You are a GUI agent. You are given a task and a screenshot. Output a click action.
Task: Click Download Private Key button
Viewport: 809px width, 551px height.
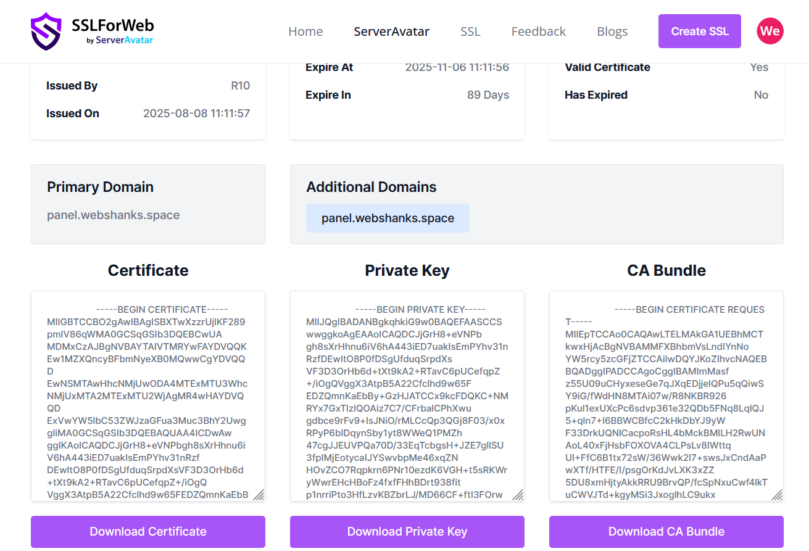[407, 531]
